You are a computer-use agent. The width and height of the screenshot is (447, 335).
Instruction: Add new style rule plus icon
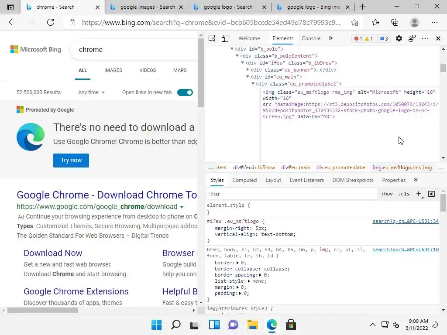click(x=419, y=194)
